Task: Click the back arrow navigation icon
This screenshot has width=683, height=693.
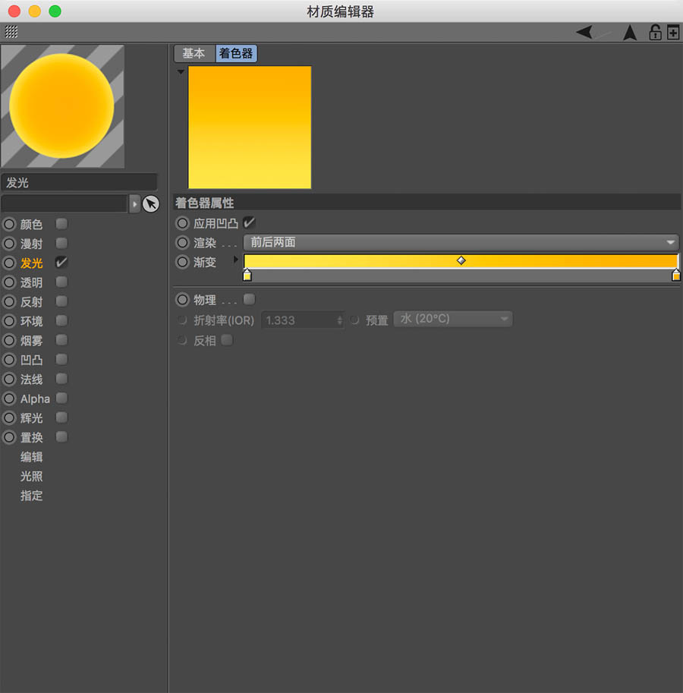Action: [585, 32]
